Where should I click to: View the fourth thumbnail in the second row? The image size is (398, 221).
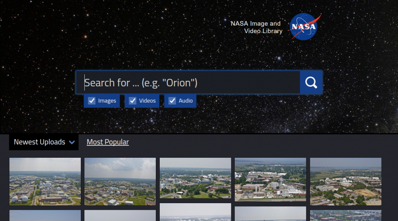click(270, 214)
